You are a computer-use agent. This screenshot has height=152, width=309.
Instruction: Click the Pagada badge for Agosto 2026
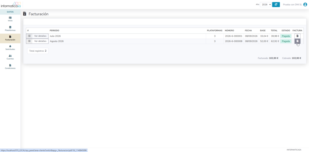click(x=286, y=41)
